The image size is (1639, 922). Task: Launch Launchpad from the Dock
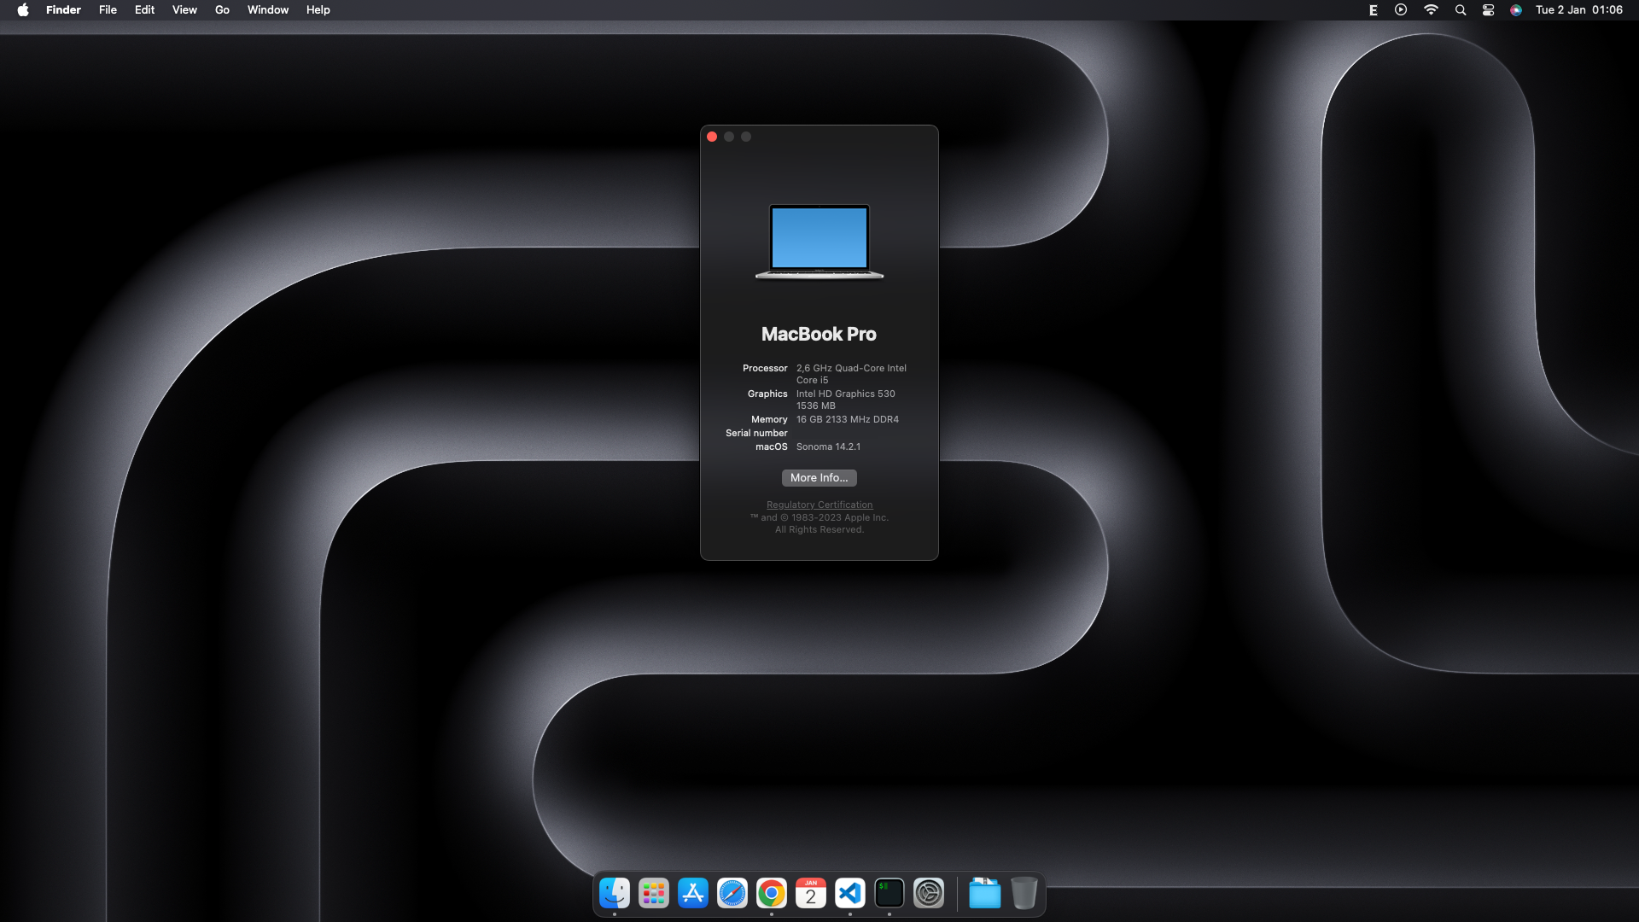[654, 894]
